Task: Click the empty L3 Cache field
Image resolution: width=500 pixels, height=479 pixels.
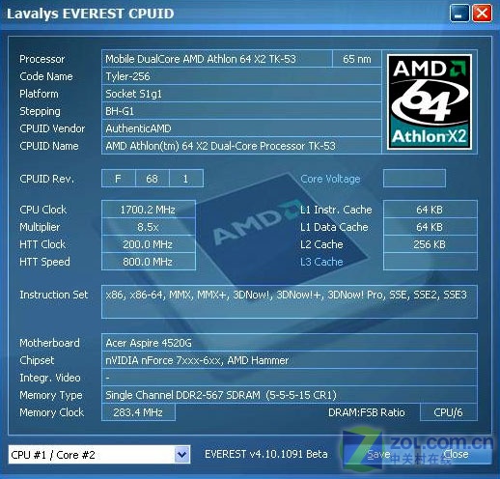Action: point(431,262)
